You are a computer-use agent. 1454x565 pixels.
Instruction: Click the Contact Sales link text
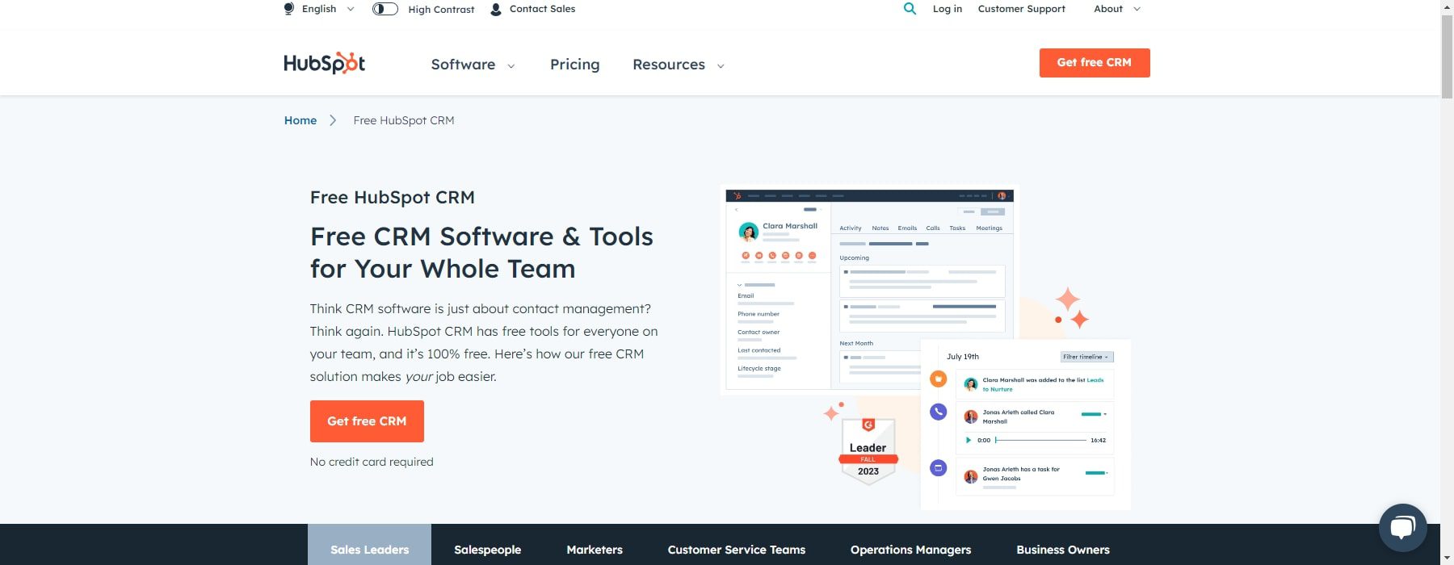click(x=542, y=9)
